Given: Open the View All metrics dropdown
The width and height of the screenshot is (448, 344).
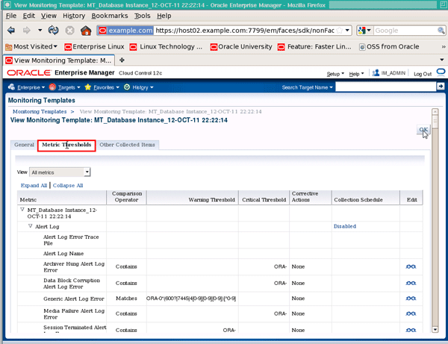Looking at the screenshot, I should point(60,172).
